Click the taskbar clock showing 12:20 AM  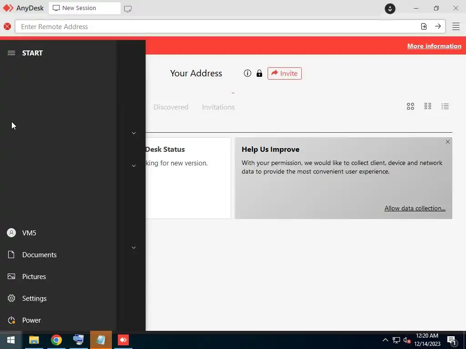(x=427, y=340)
